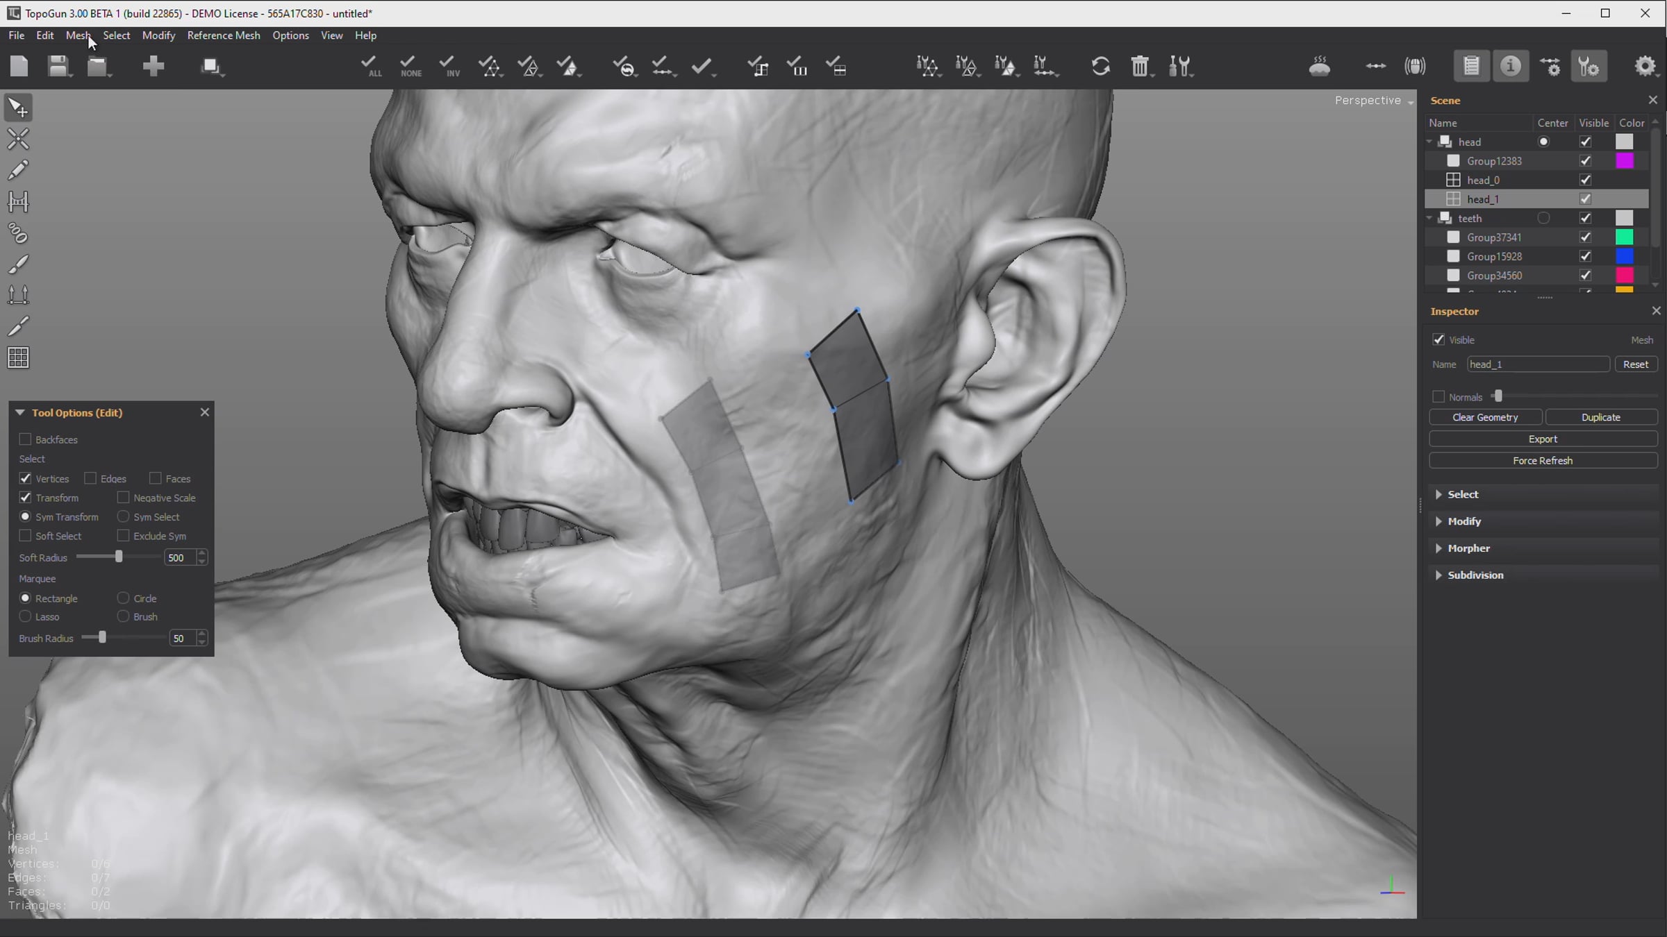Open the settings gear icon
This screenshot has height=937, width=1667.
coord(1645,67)
